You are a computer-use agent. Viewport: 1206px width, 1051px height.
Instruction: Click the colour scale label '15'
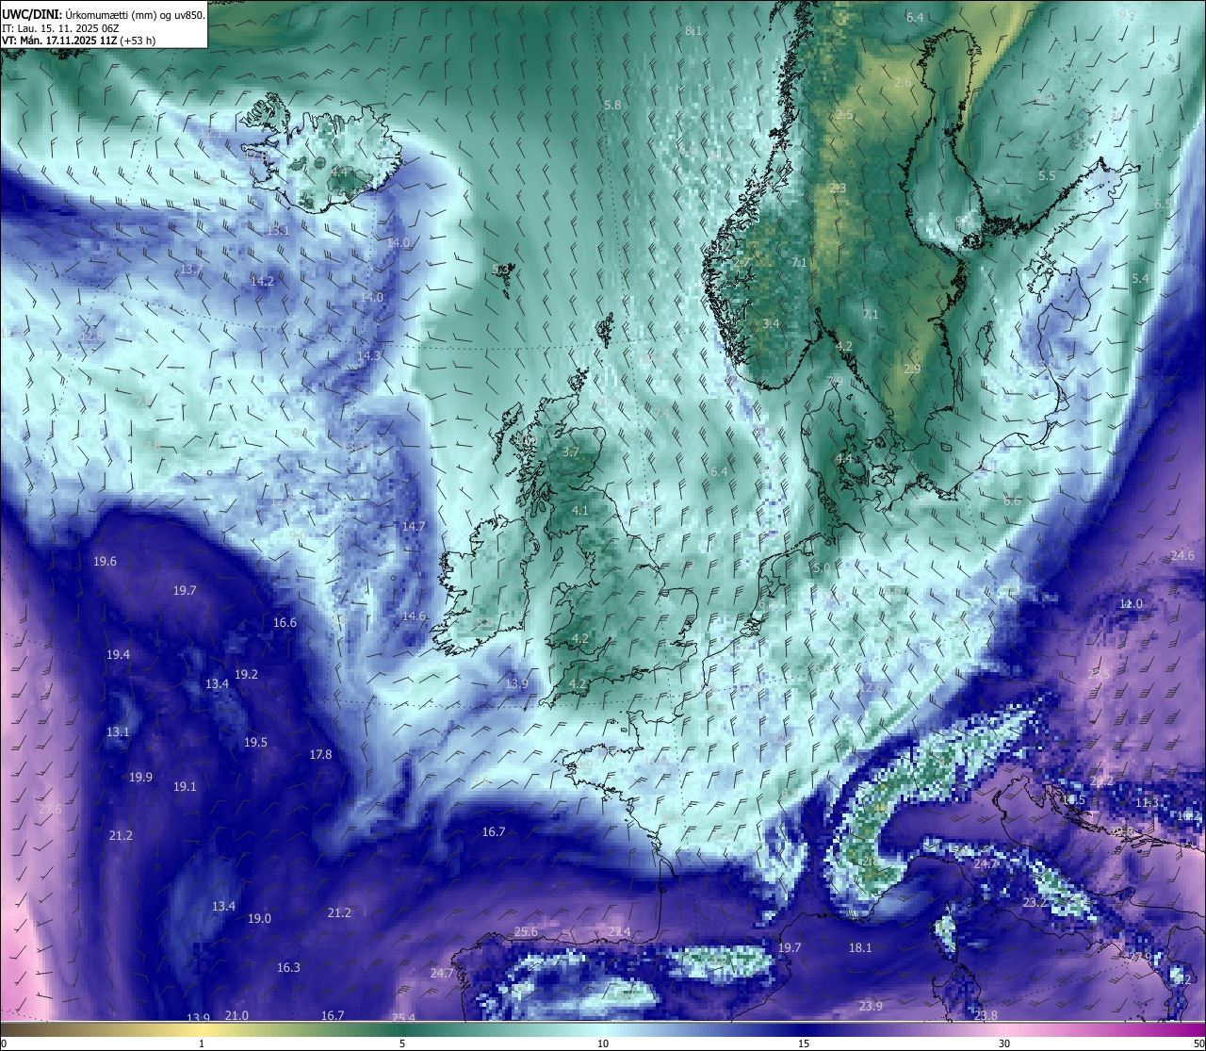[804, 1043]
